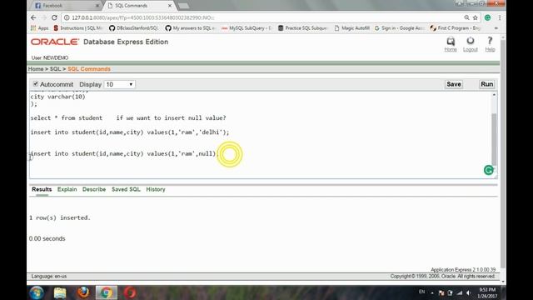
Task: Open the History tab
Action: 156,189
